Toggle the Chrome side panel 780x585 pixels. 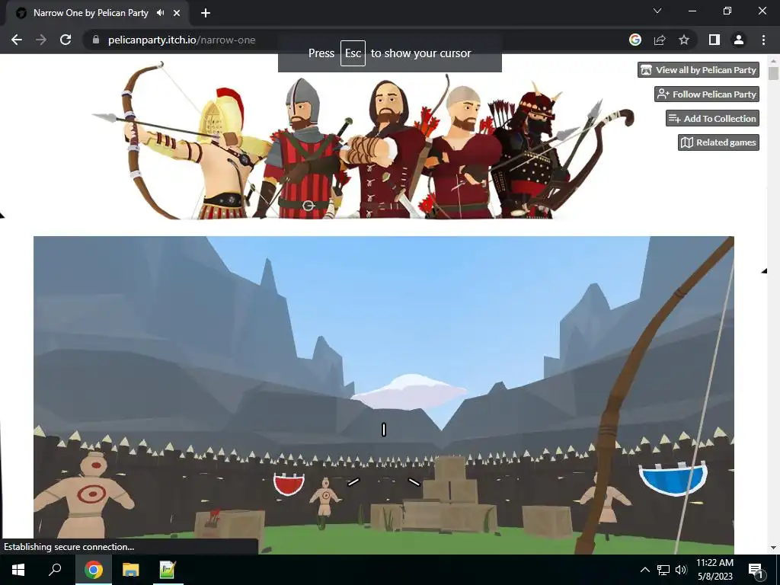(714, 40)
